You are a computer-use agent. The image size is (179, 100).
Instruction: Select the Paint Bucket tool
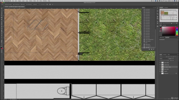[x=2, y=28]
